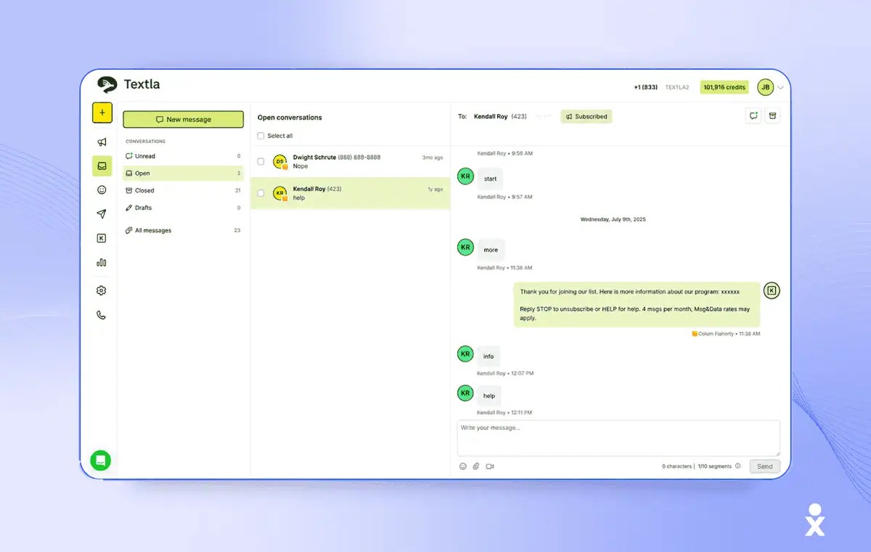
Task: Click the Write your message text area
Action: 618,439
